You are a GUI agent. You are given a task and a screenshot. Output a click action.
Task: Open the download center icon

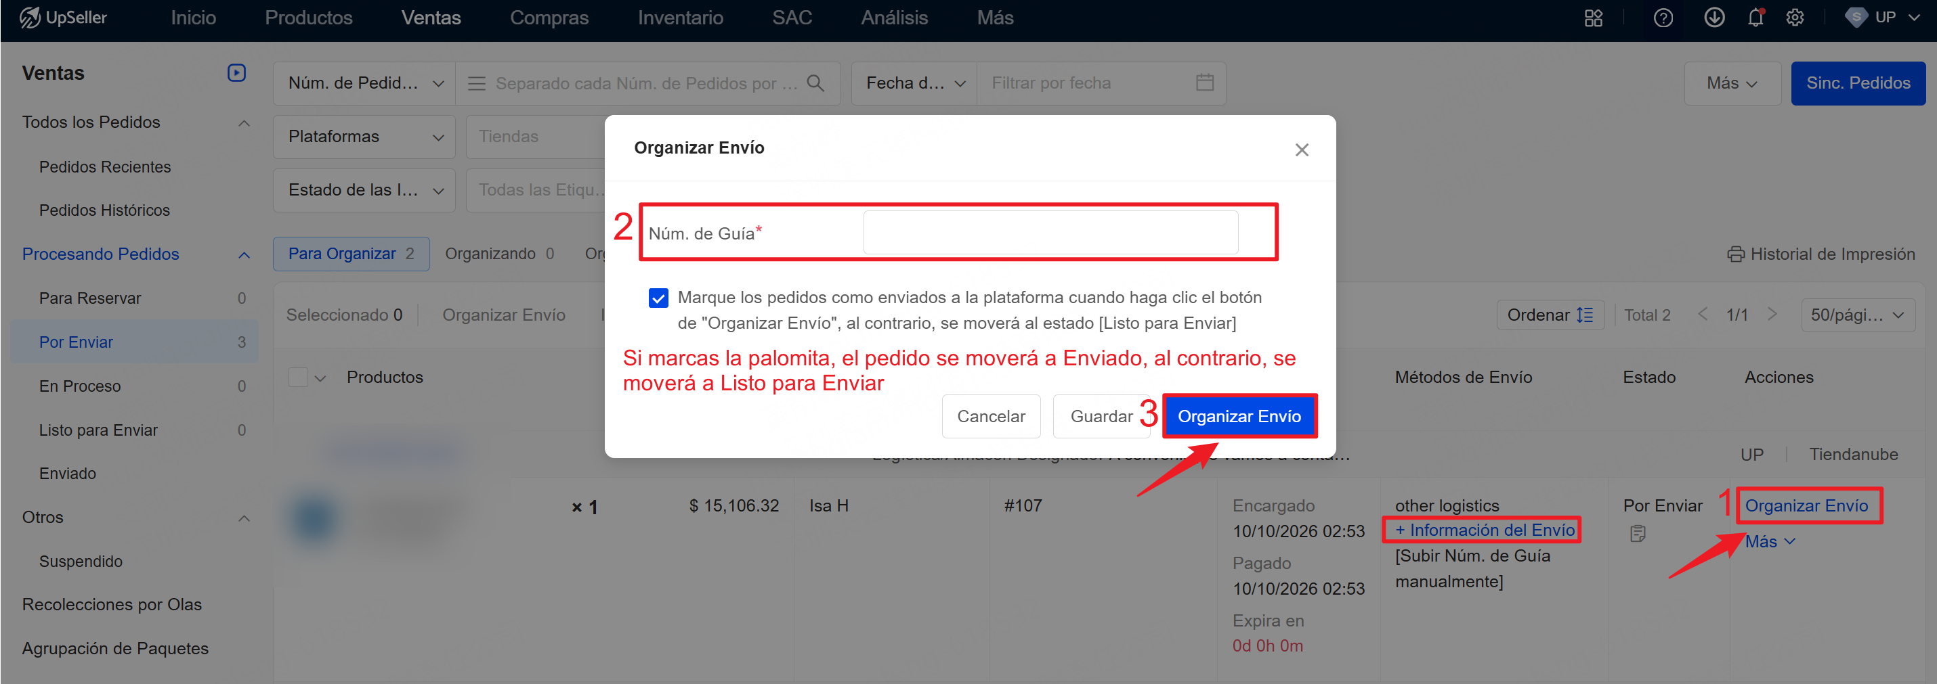coord(1713,18)
